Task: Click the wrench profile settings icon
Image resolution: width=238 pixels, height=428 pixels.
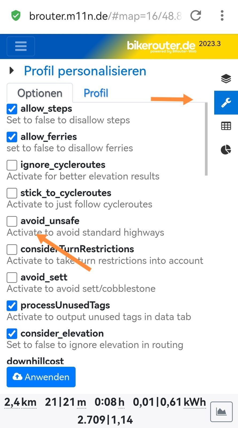Action: click(x=226, y=103)
